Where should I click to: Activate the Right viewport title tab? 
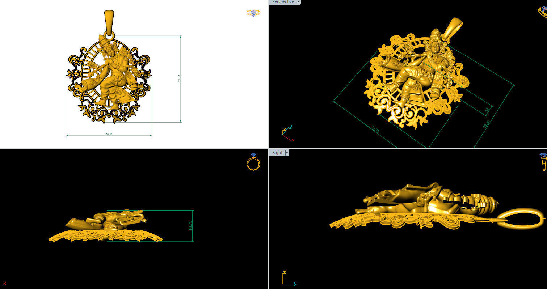(x=277, y=153)
